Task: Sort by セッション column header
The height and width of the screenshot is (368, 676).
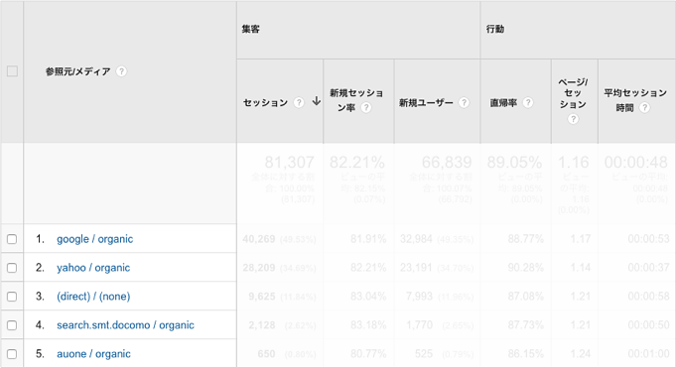Action: coord(266,102)
